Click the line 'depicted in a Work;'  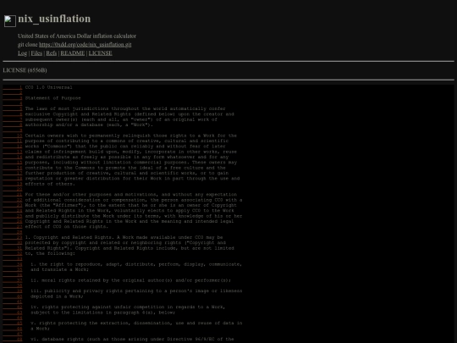(x=57, y=296)
